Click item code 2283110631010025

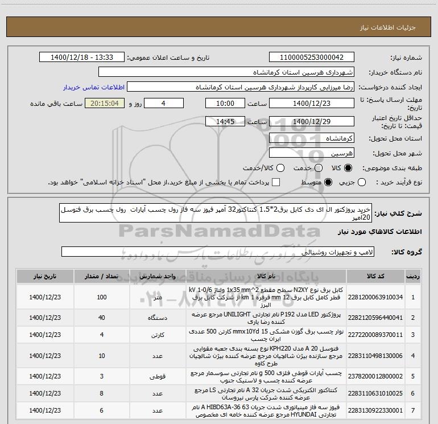coord(375,393)
